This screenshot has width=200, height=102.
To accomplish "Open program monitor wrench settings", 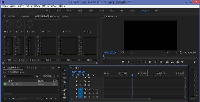I will pyautogui.click(x=181, y=52).
